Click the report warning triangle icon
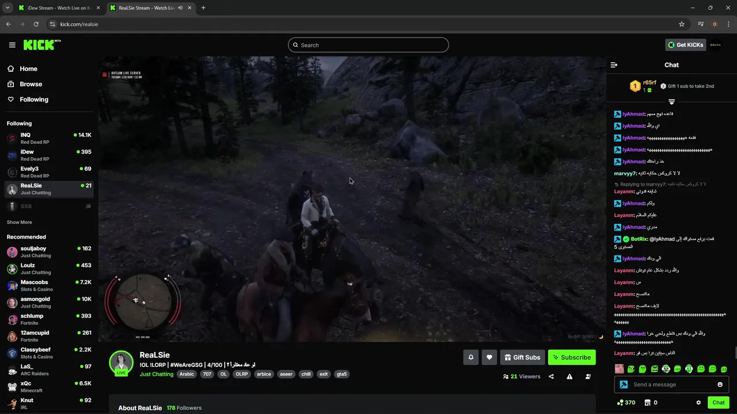Screen dimensions: 737x414 [569, 377]
